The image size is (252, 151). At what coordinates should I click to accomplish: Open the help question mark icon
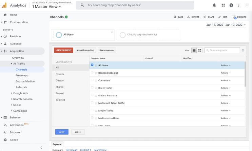(231, 5)
